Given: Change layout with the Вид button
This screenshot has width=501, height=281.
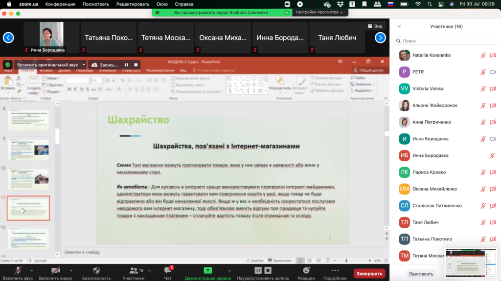Looking at the screenshot, I should click(374, 26).
